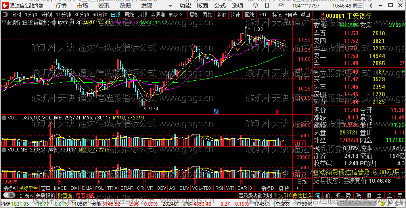Screen dimensions: 406x208
Task: Select the 逆 tab in bottom right
Action: click(x=389, y=195)
